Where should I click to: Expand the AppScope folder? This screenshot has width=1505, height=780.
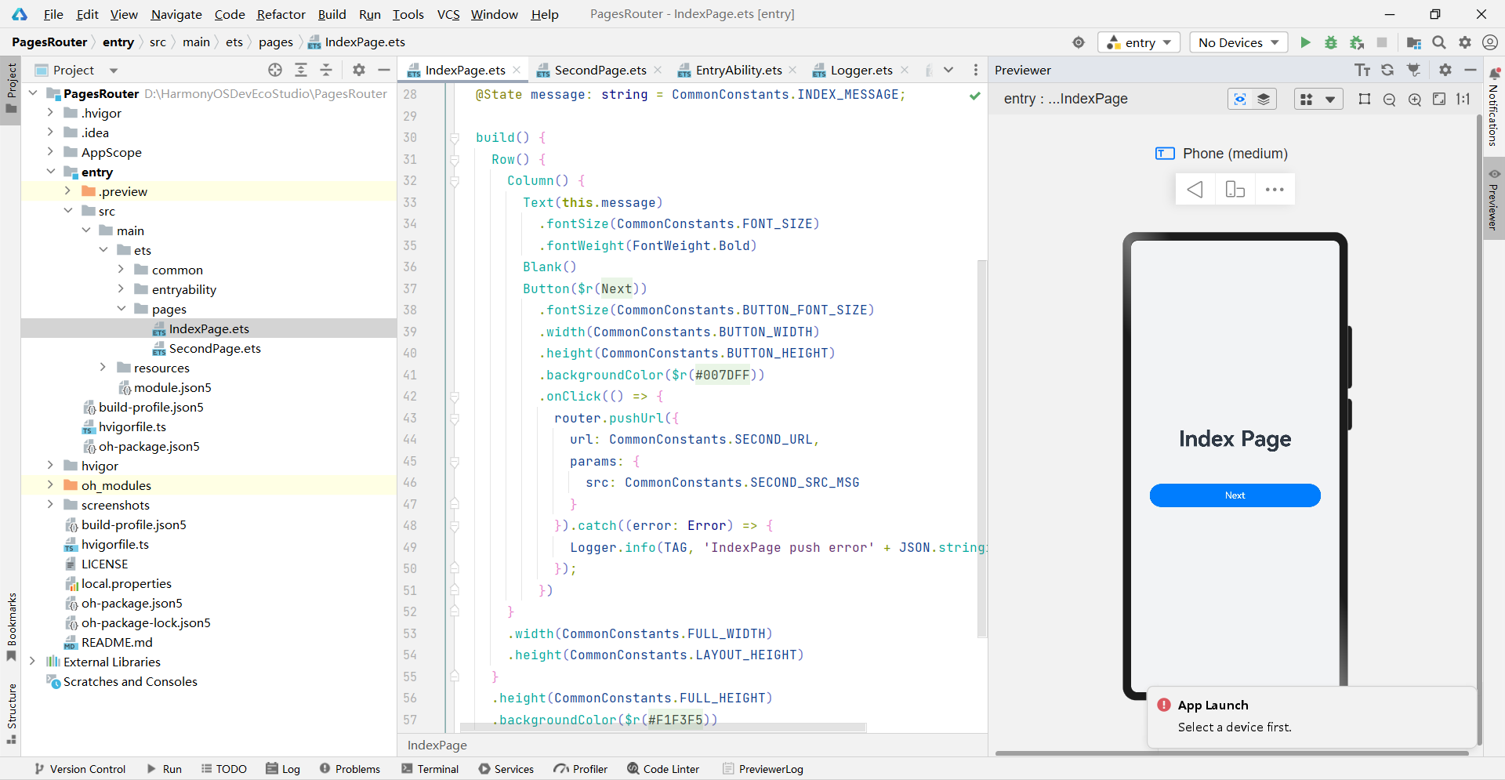(50, 152)
